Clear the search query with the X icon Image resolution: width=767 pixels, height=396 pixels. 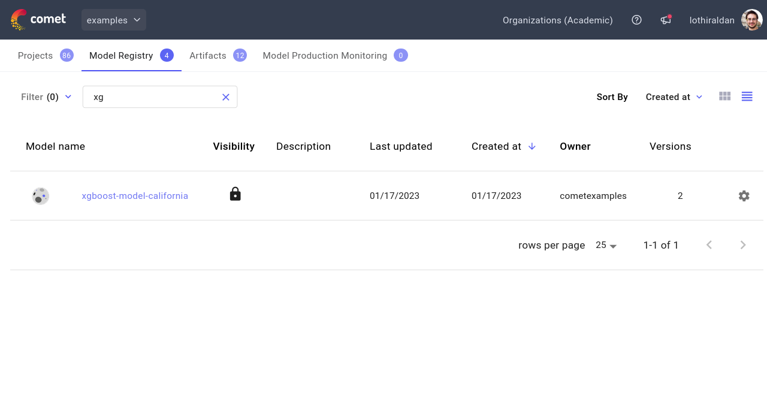pos(226,97)
